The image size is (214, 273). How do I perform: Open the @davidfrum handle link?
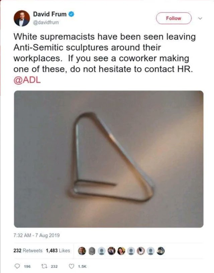[x=46, y=22]
